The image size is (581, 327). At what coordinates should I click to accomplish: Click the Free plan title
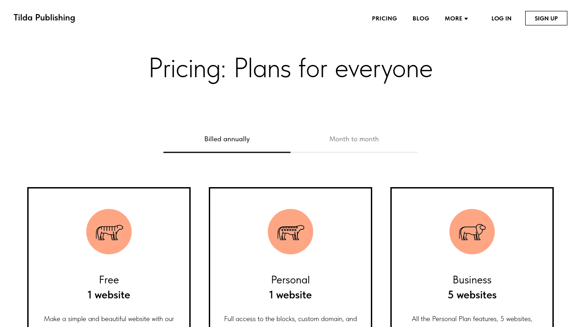(x=109, y=280)
